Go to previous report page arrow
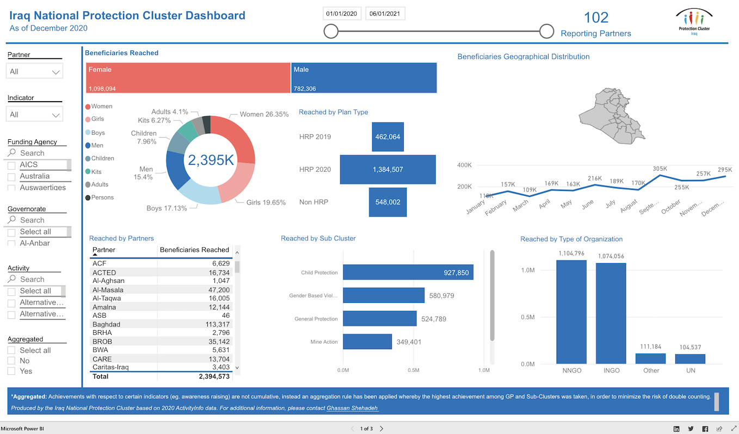739x434 pixels. coord(352,429)
